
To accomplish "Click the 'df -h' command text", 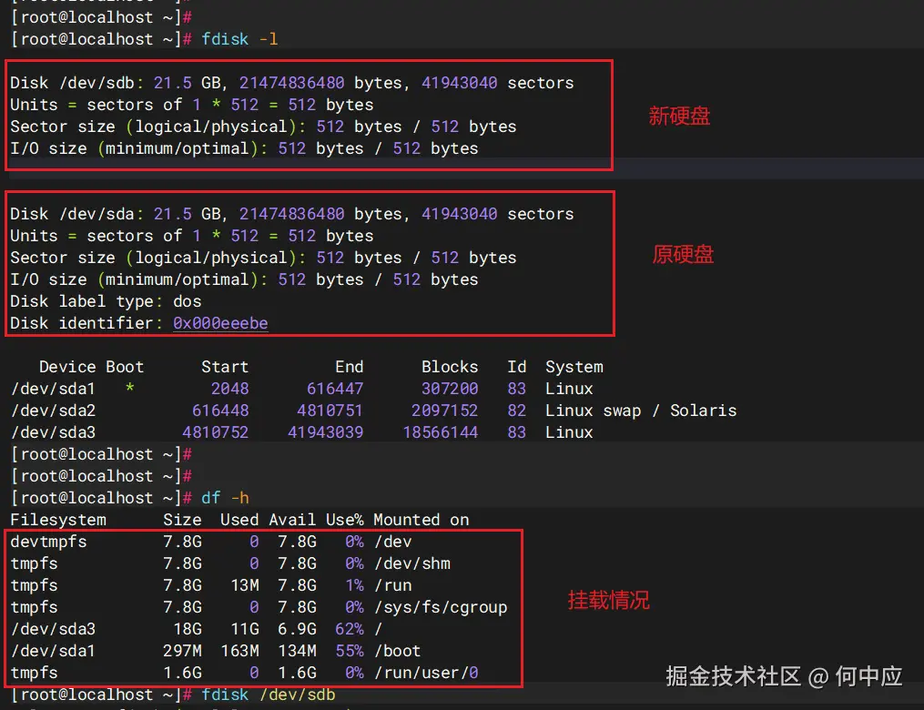I will [225, 499].
